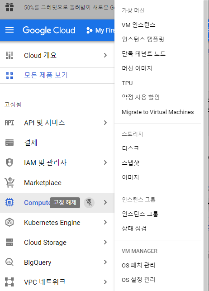Select VM 인스턴스 from the submenu
The image size is (209, 291).
[138, 25]
